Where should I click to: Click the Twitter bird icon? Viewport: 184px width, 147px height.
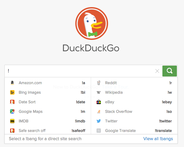99,121
